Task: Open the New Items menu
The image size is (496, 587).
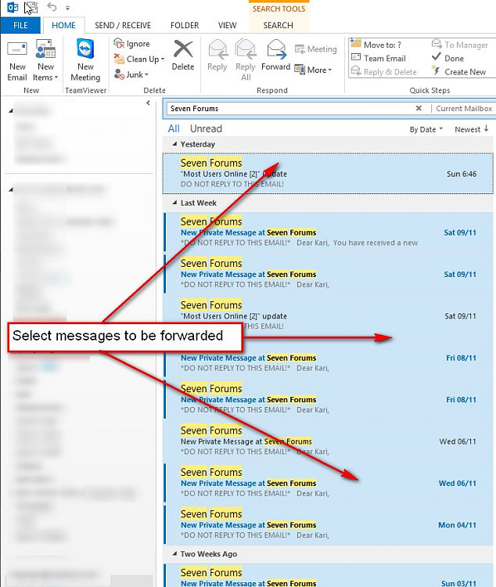Action: [45, 60]
